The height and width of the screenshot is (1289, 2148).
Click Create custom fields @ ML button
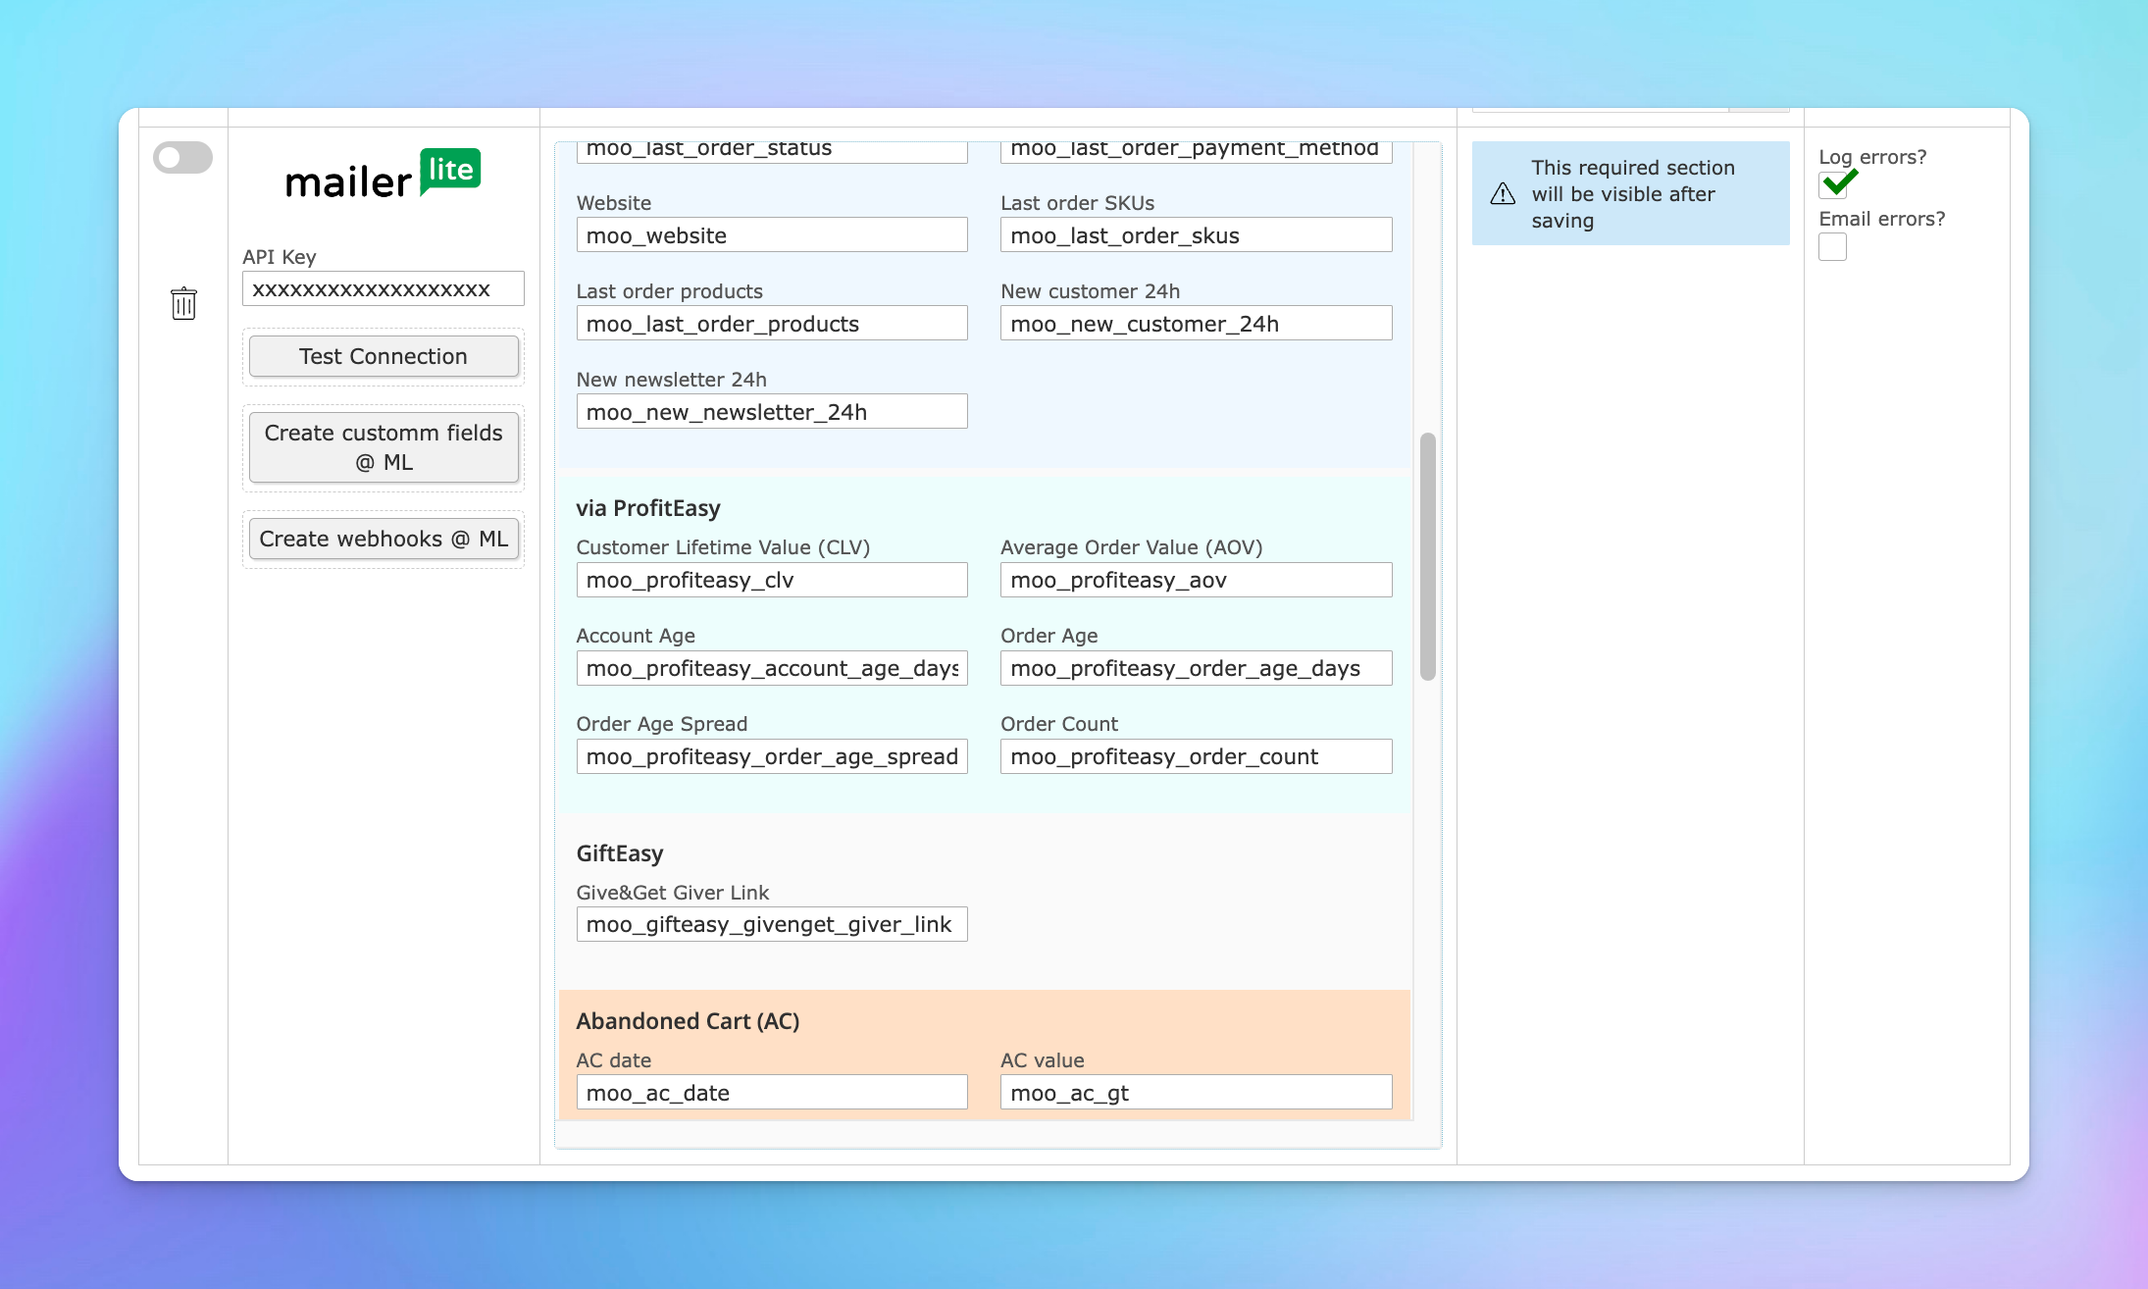[384, 446]
